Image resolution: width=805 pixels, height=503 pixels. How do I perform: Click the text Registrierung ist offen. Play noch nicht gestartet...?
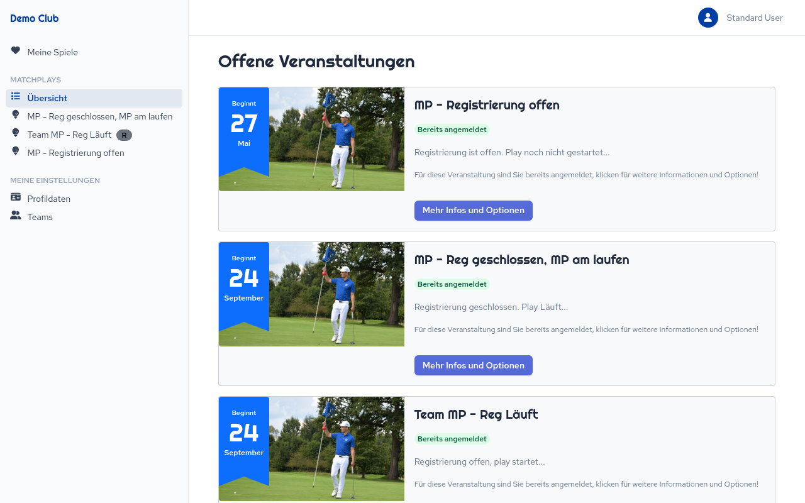(x=512, y=152)
